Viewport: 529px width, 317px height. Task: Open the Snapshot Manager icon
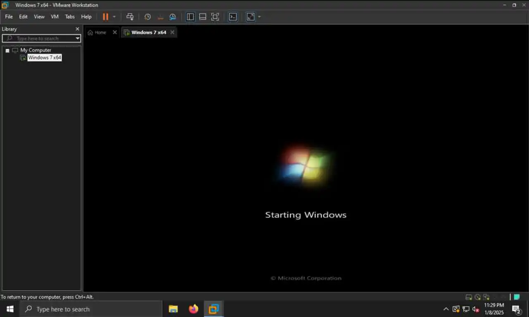coord(173,17)
